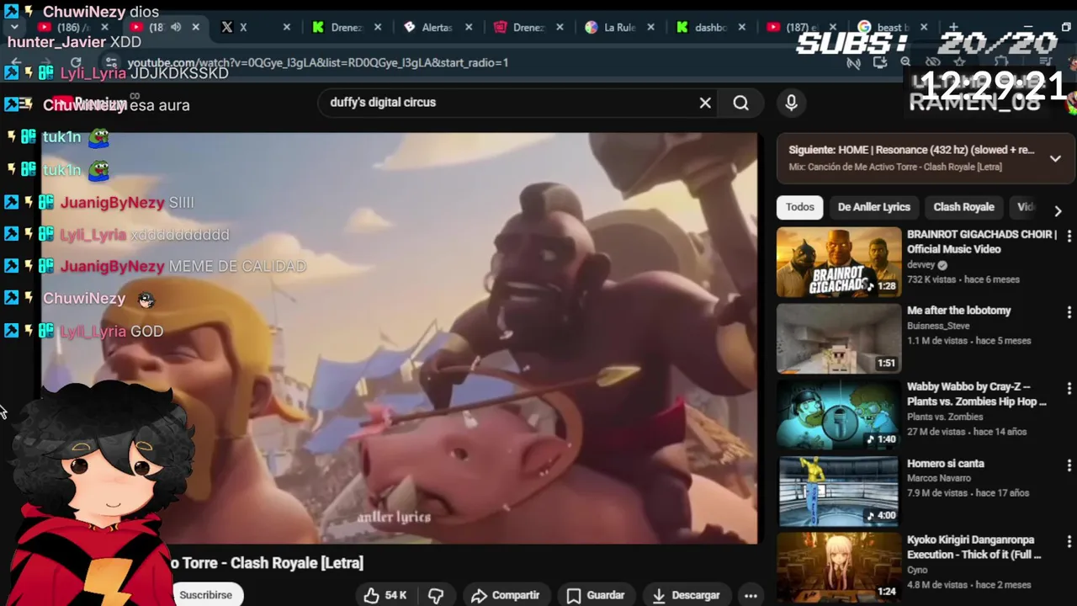Click the Clash Royale video player
The width and height of the screenshot is (1077, 606).
coord(400,338)
